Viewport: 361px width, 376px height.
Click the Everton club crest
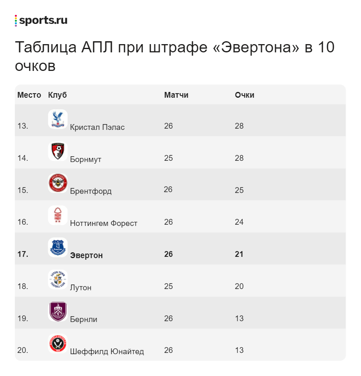tap(58, 247)
